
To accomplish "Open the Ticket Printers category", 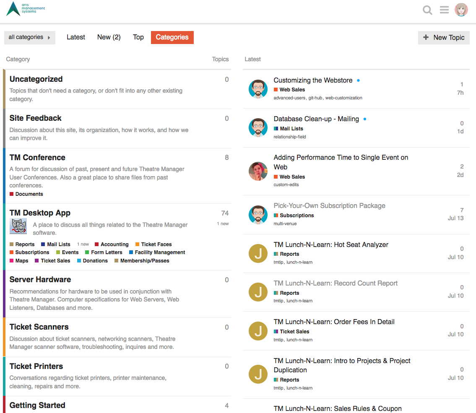I will (x=36, y=366).
